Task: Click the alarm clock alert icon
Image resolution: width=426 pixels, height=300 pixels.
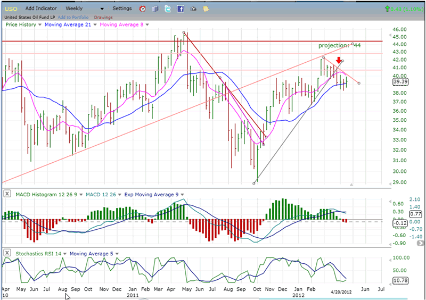Action: (x=142, y=9)
